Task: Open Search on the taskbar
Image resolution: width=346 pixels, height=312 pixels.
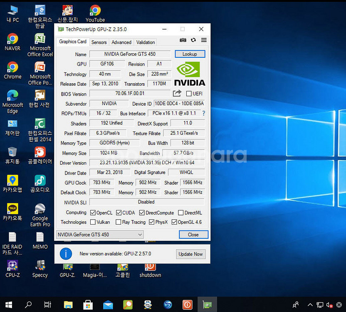Action: coord(28,305)
